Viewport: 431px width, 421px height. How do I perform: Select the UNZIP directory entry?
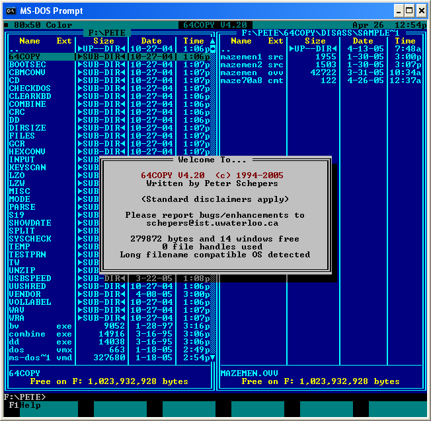54,271
